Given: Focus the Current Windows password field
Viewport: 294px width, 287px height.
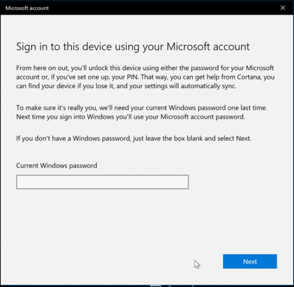Looking at the screenshot, I should [102, 182].
